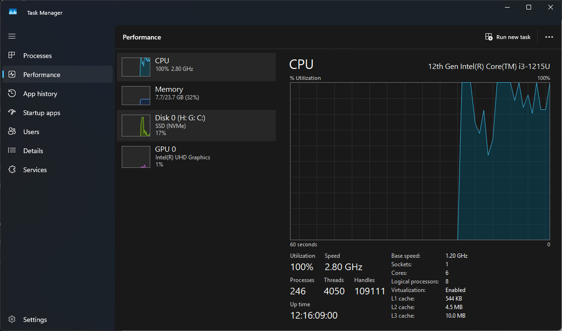Click the Processes count 246

[x=298, y=291]
